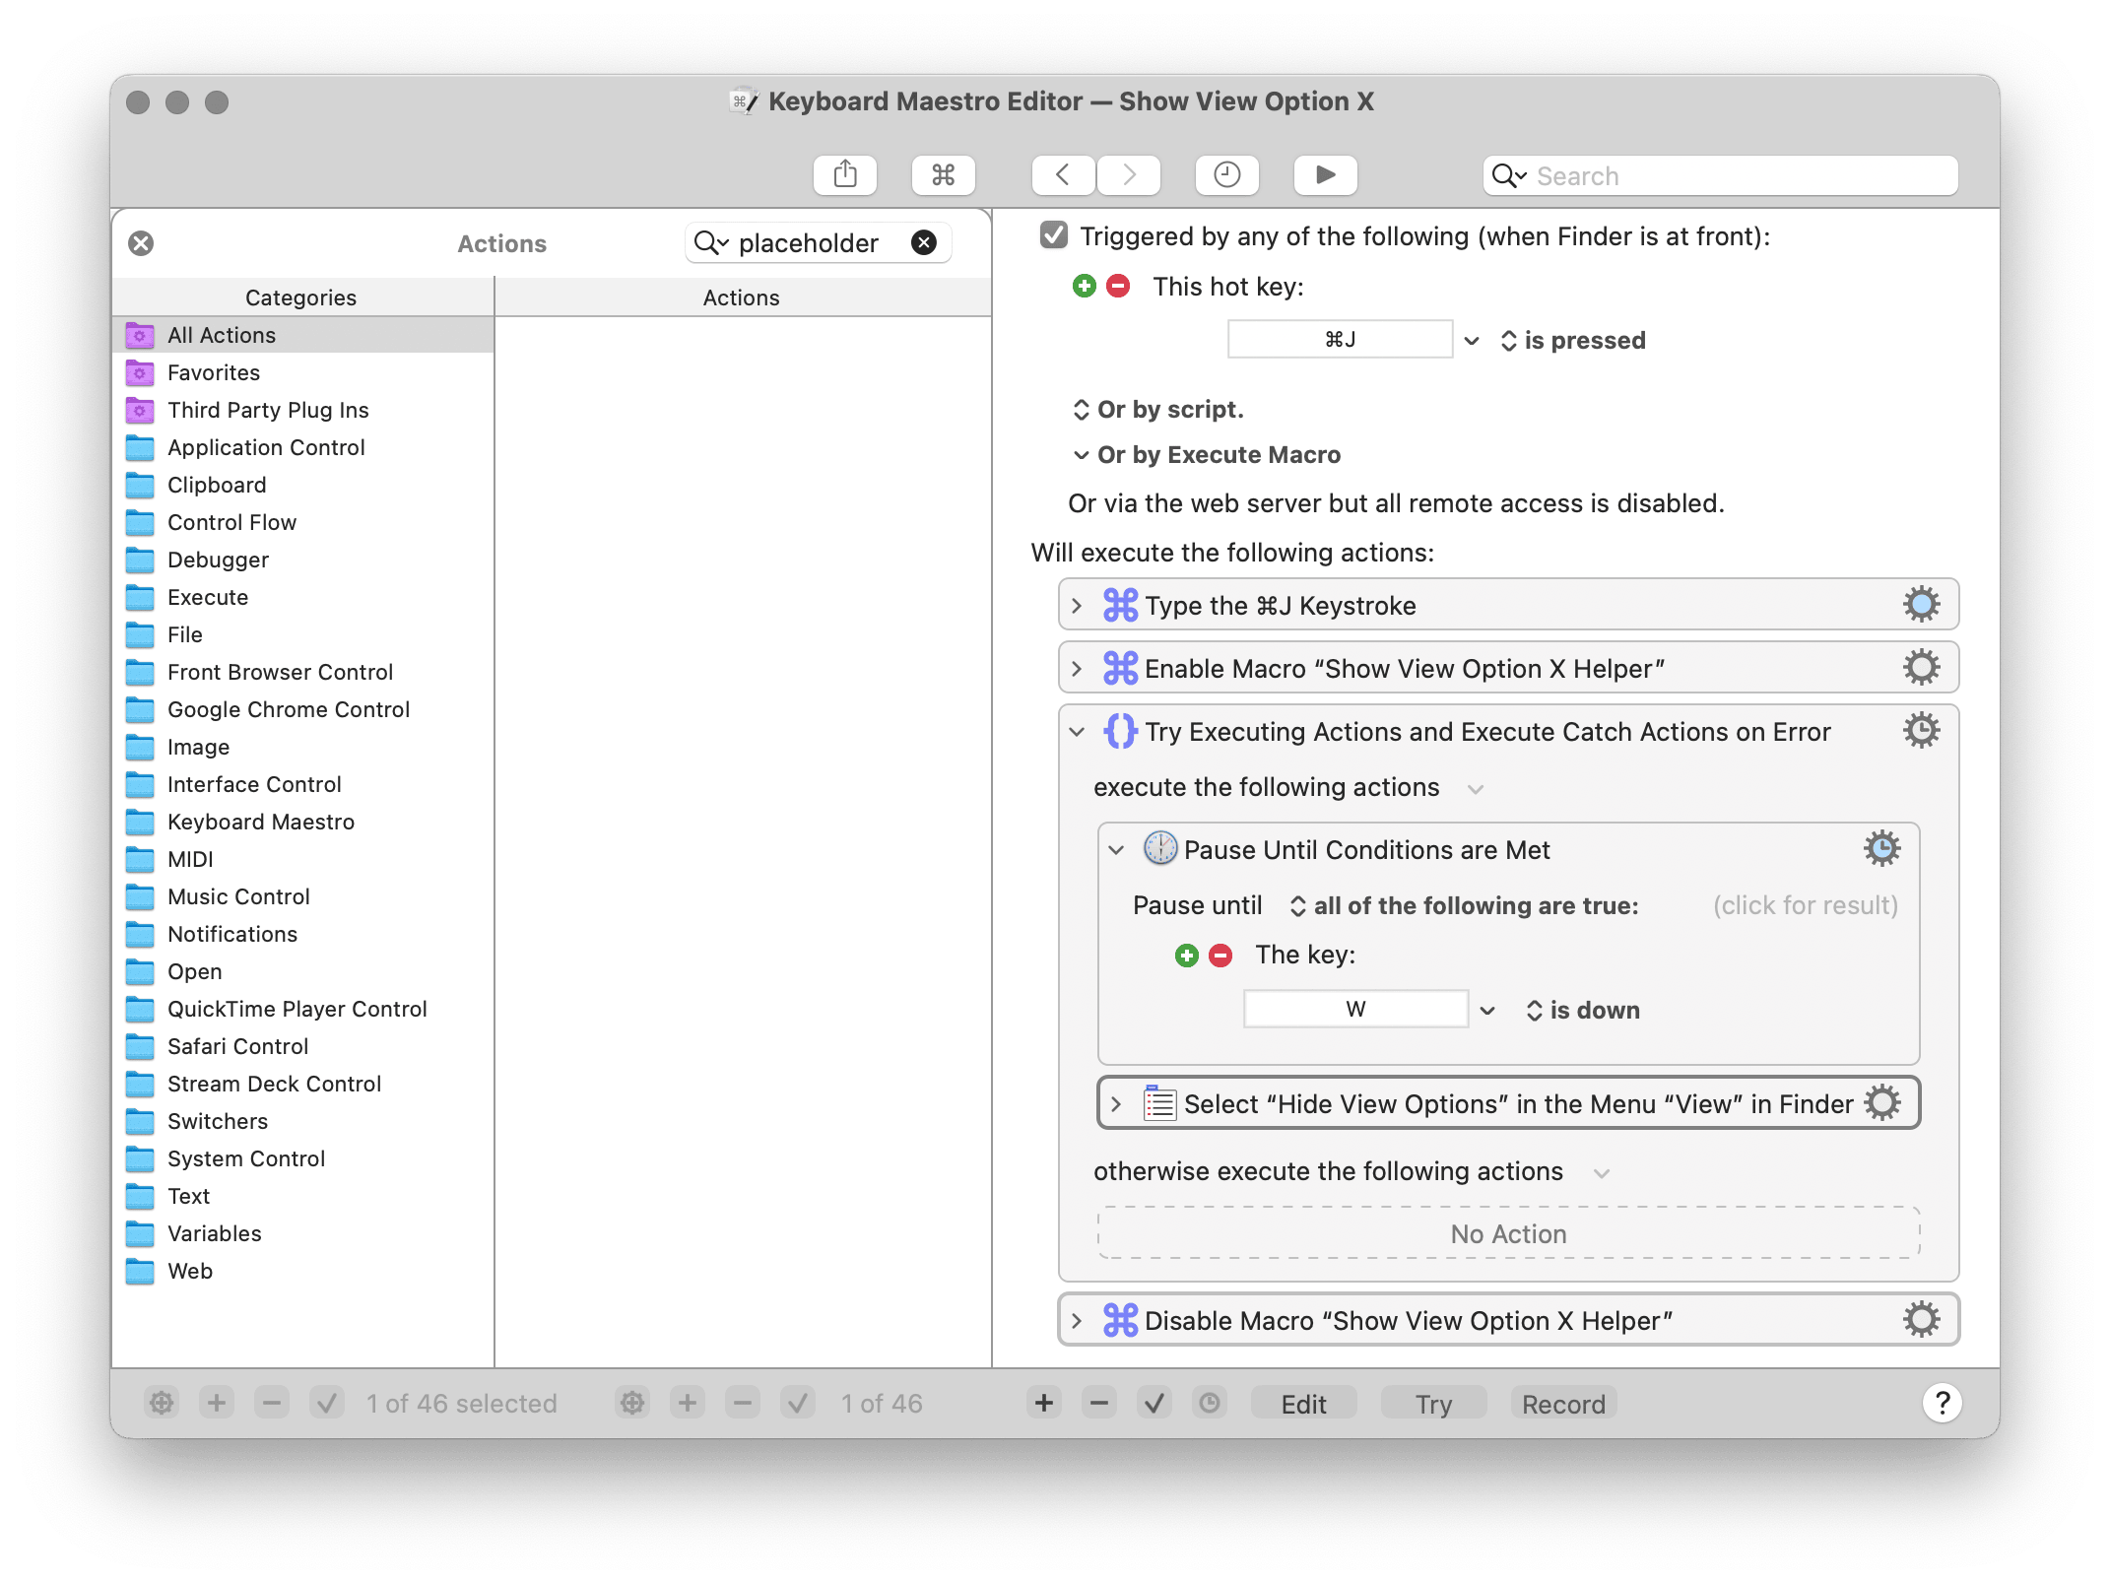Viewport: 2110px width, 1584px height.
Task: Open recently used macros clock icon
Action: [x=1226, y=175]
